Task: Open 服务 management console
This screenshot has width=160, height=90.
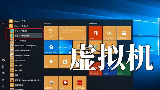Action: pos(26,75)
